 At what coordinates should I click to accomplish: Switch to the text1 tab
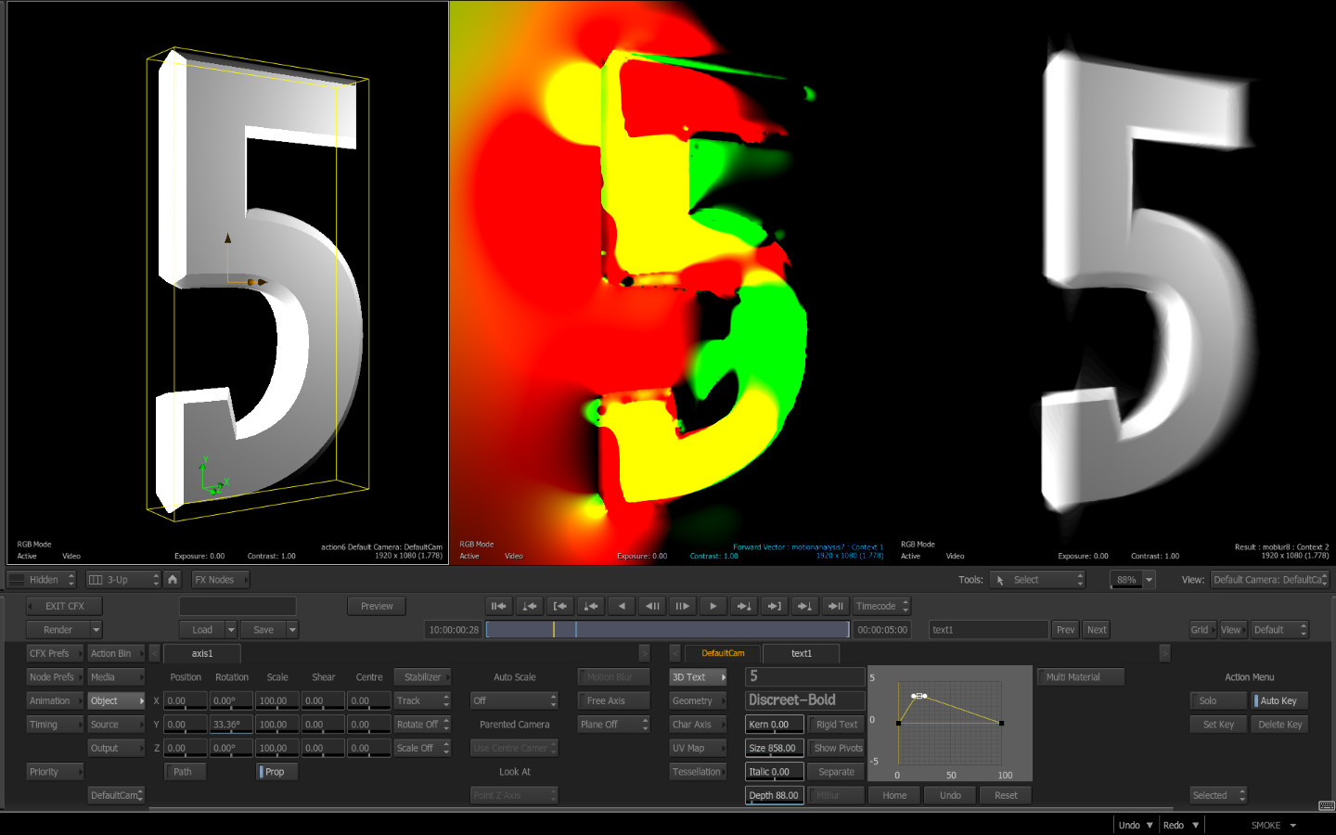[801, 653]
